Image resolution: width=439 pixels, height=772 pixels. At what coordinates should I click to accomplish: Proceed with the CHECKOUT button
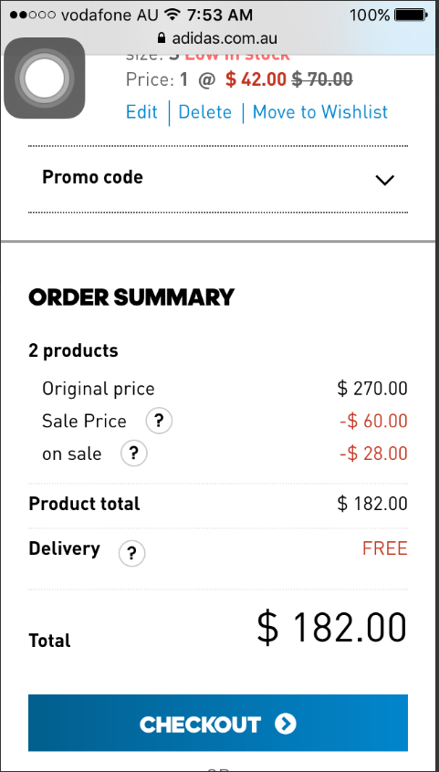pos(218,723)
